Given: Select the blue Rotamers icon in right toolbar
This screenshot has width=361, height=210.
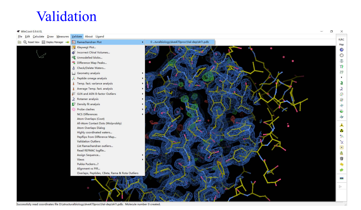Looking at the screenshot, I should pyautogui.click(x=342, y=89).
